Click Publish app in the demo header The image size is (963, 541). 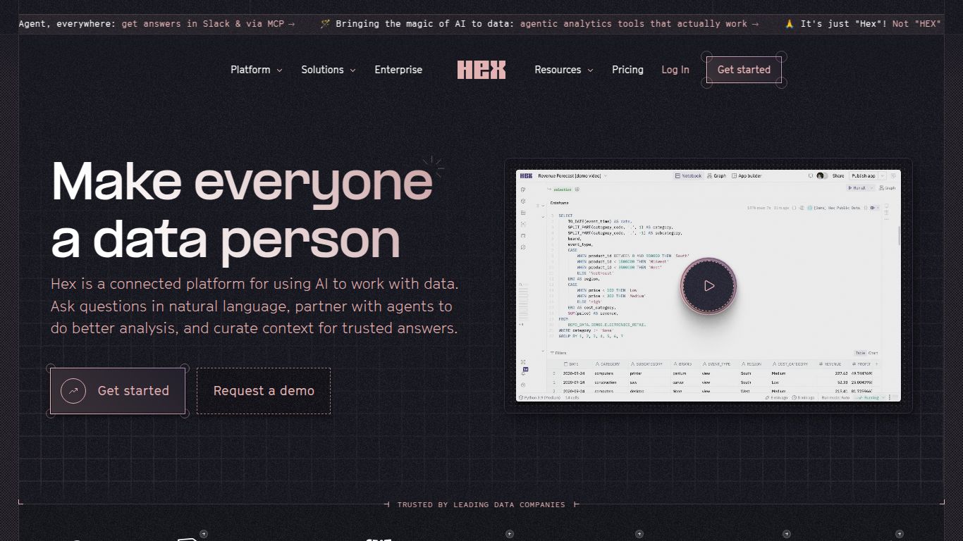coord(864,176)
